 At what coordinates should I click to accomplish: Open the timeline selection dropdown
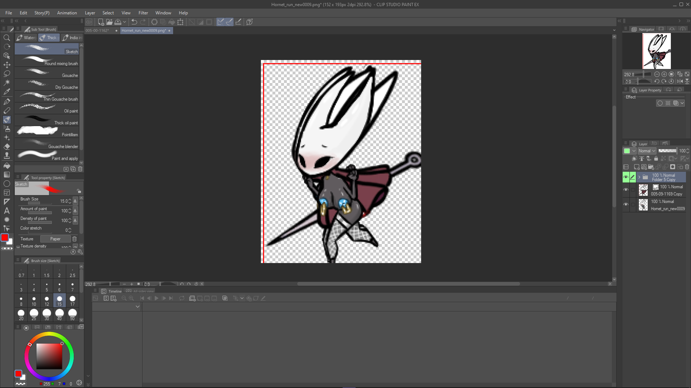click(x=137, y=306)
